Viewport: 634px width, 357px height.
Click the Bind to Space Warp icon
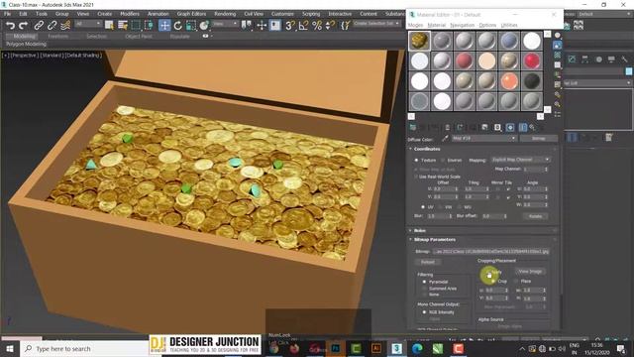(65, 26)
